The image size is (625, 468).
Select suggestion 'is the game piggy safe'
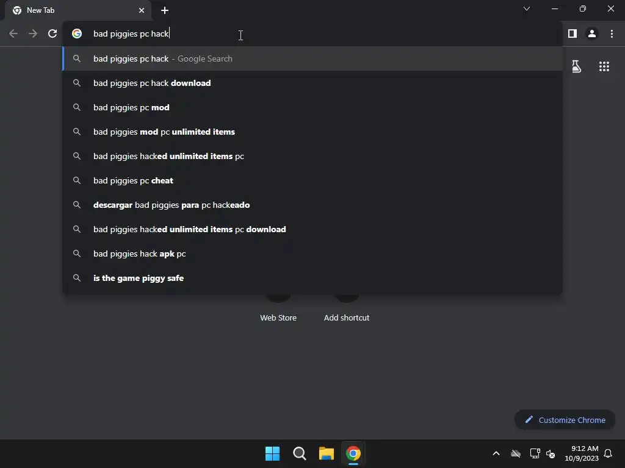click(x=312, y=278)
